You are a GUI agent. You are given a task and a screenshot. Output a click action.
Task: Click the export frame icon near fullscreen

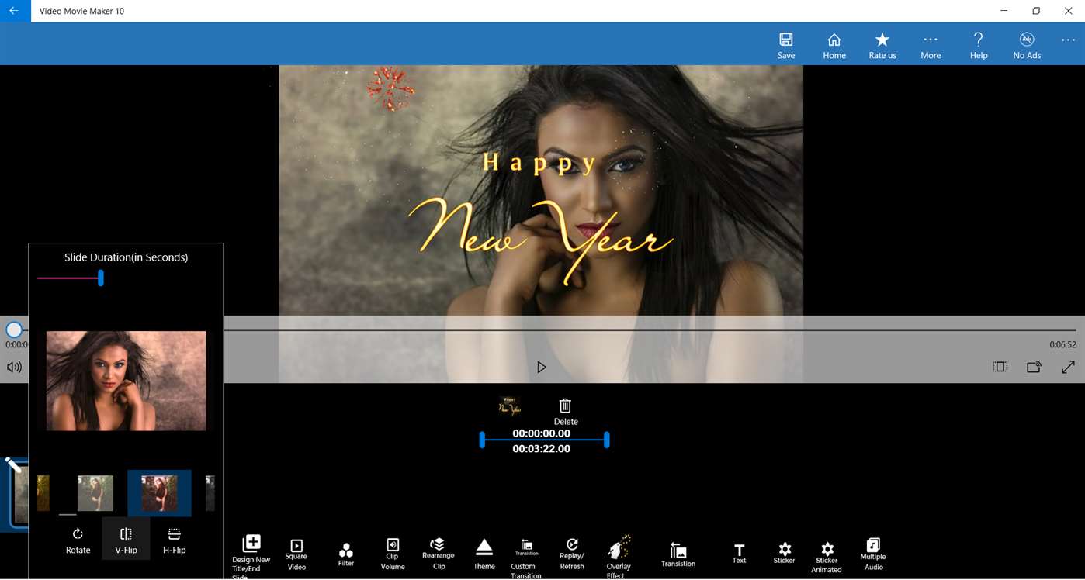1034,367
